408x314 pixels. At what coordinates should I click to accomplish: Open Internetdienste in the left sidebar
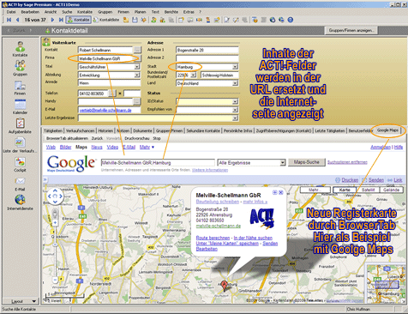(20, 202)
